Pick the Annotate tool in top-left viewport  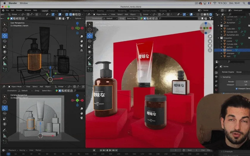coord(5,58)
